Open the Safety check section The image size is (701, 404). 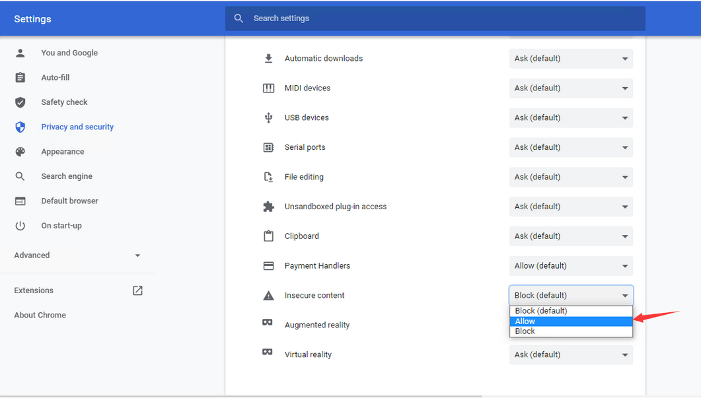64,102
